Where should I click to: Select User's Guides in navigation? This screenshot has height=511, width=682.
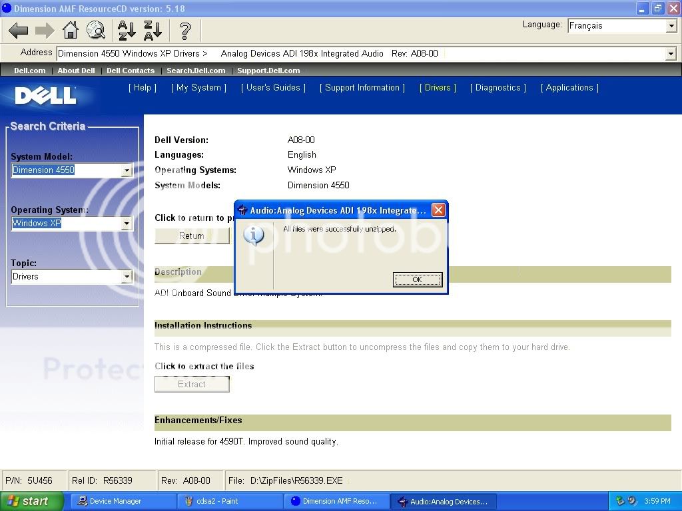tap(273, 88)
